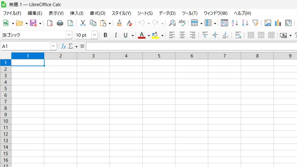Cut selection with the scissors icon

[83, 23]
